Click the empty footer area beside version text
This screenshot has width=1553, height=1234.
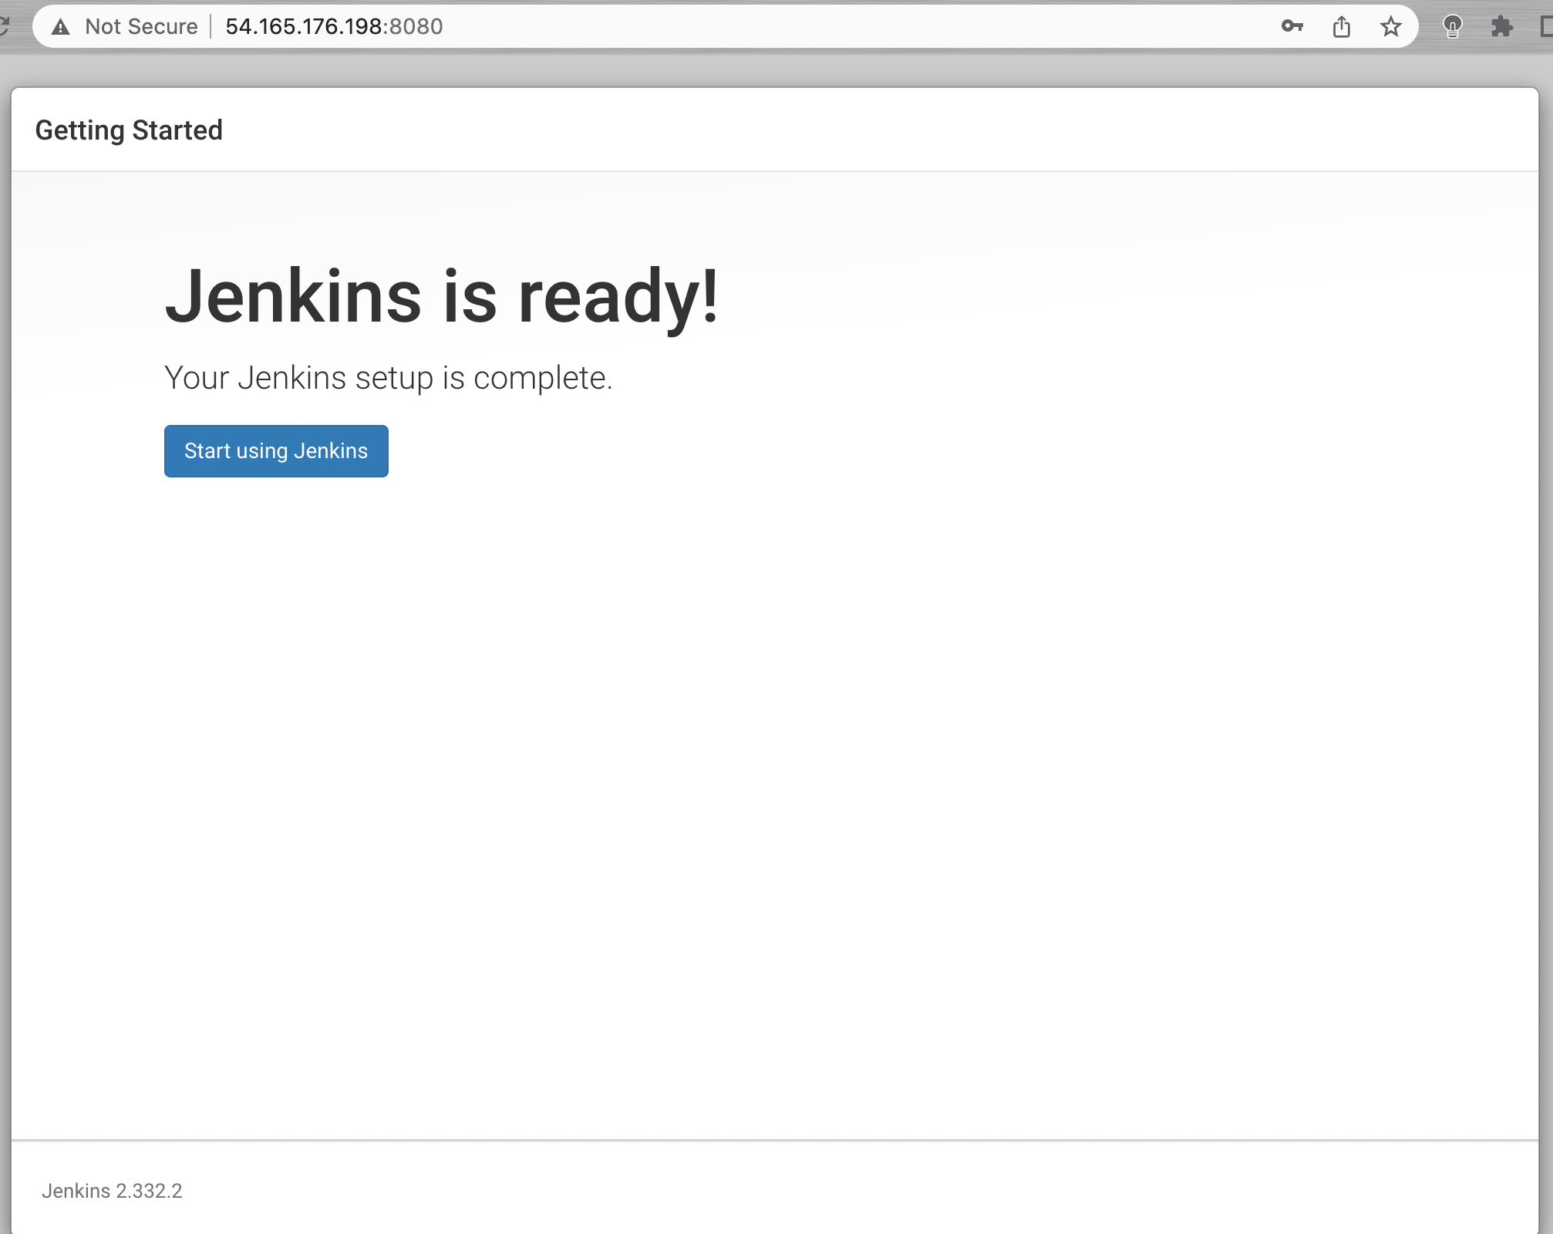click(848, 1191)
